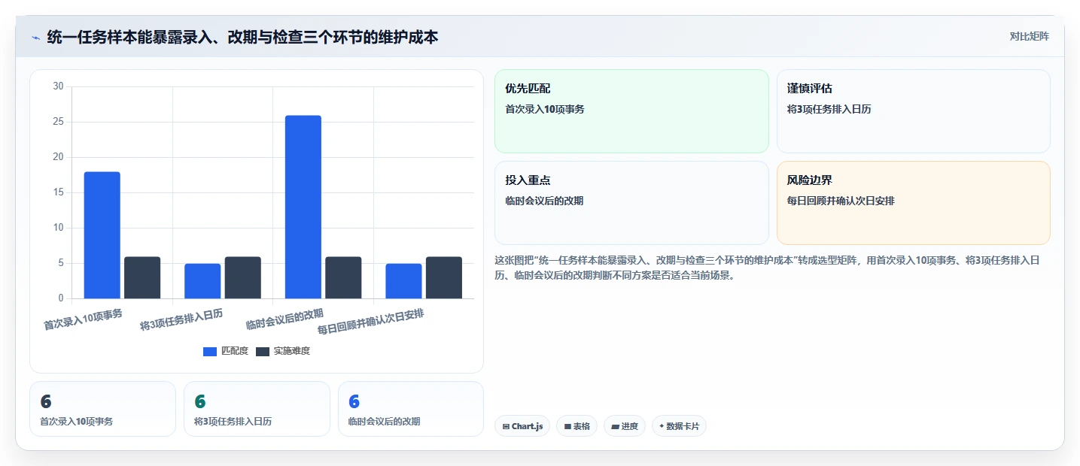Click axis label 首次录入10项事务
This screenshot has width=1080, height=466.
point(83,319)
